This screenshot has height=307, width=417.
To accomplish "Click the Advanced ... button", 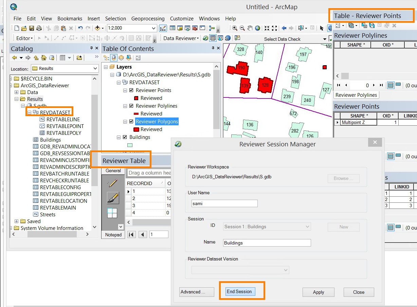I will coord(197,292).
